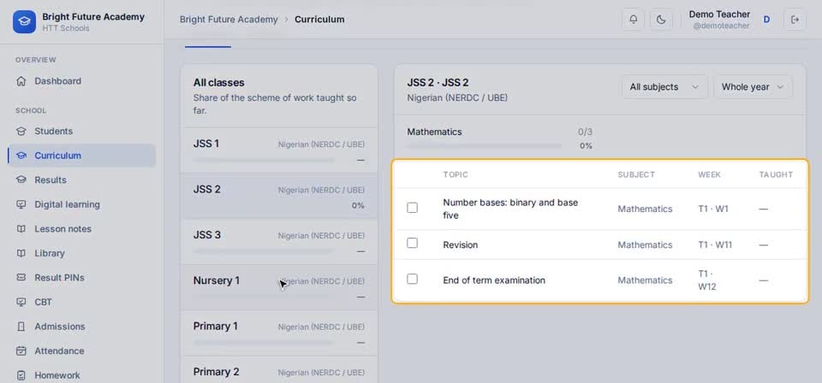This screenshot has width=822, height=383.
Task: Tick the End of term examination checkbox
Action: coord(413,279)
